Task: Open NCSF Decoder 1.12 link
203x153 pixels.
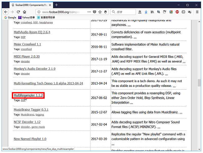Action: [27, 122]
